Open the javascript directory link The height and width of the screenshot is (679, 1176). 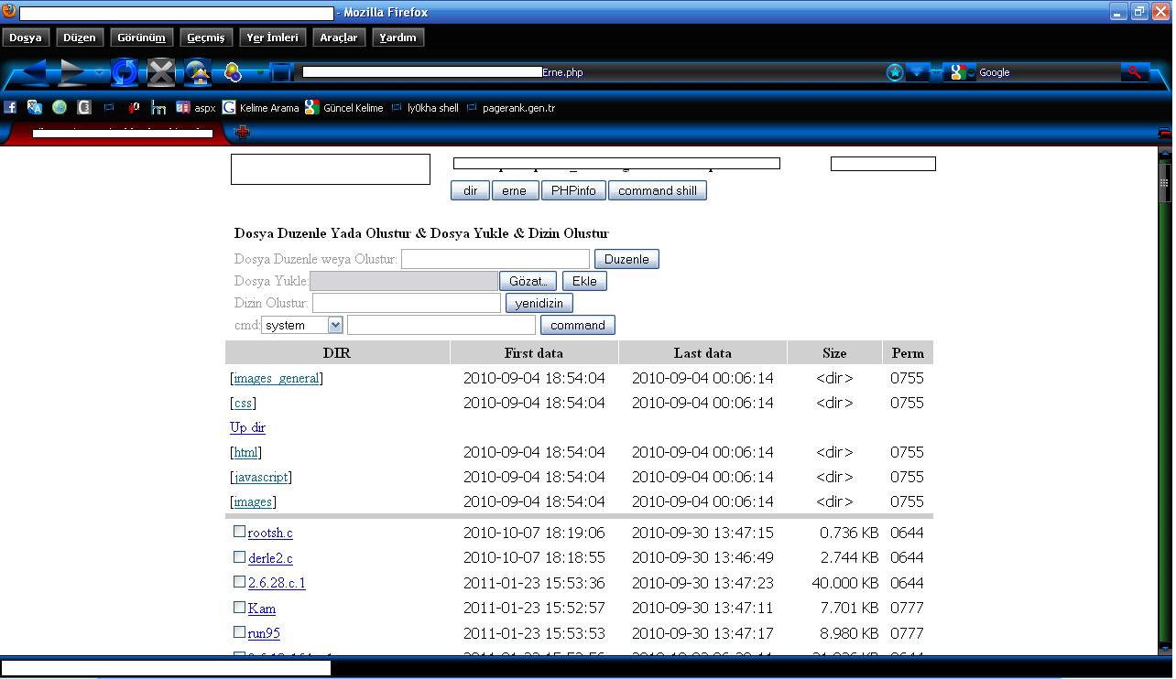(261, 477)
